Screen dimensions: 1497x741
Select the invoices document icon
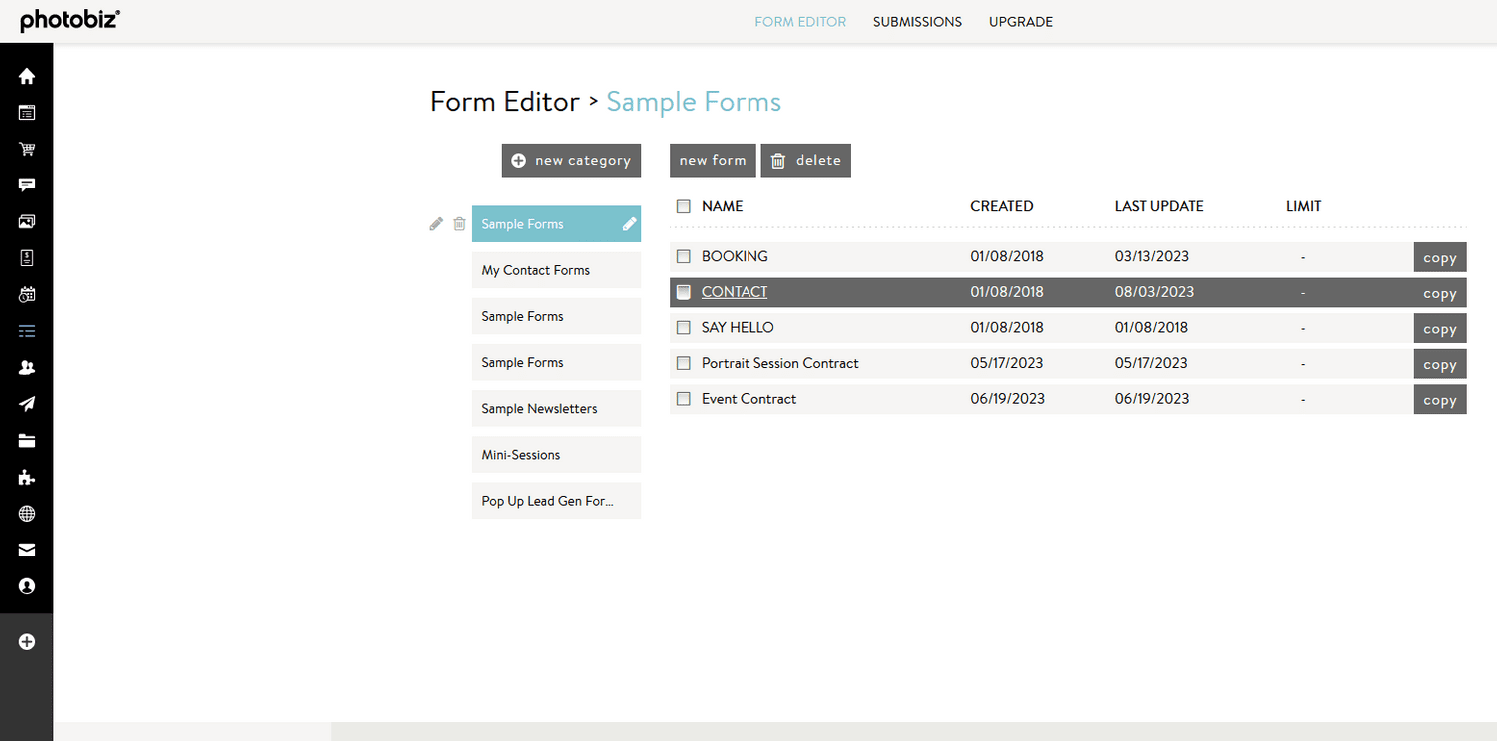click(27, 257)
